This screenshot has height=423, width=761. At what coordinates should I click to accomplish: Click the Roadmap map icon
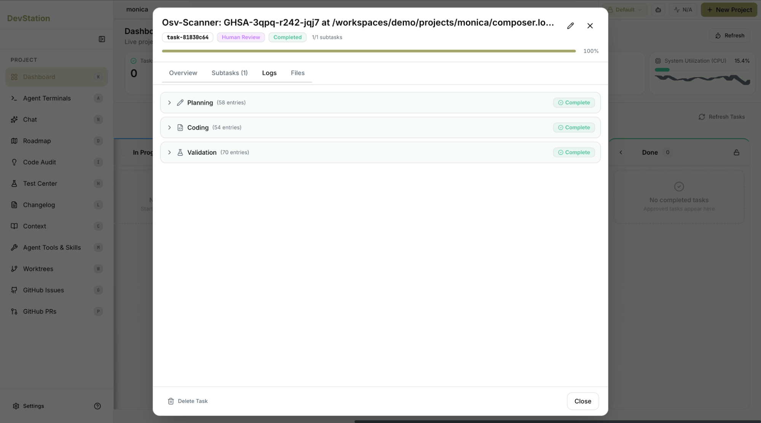coord(14,141)
